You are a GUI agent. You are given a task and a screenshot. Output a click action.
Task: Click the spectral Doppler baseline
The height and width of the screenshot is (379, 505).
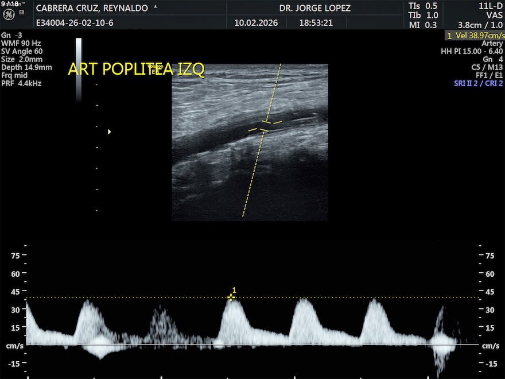pyautogui.click(x=252, y=345)
